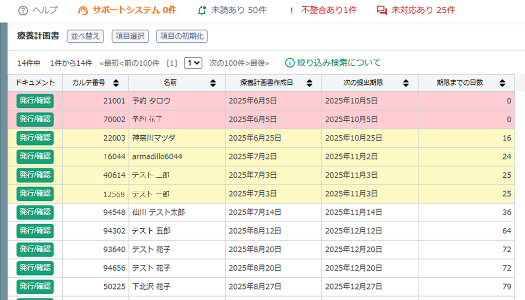The height and width of the screenshot is (300, 525).
Task: Click the info icon beside 絞り込み検索について
Action: [289, 63]
